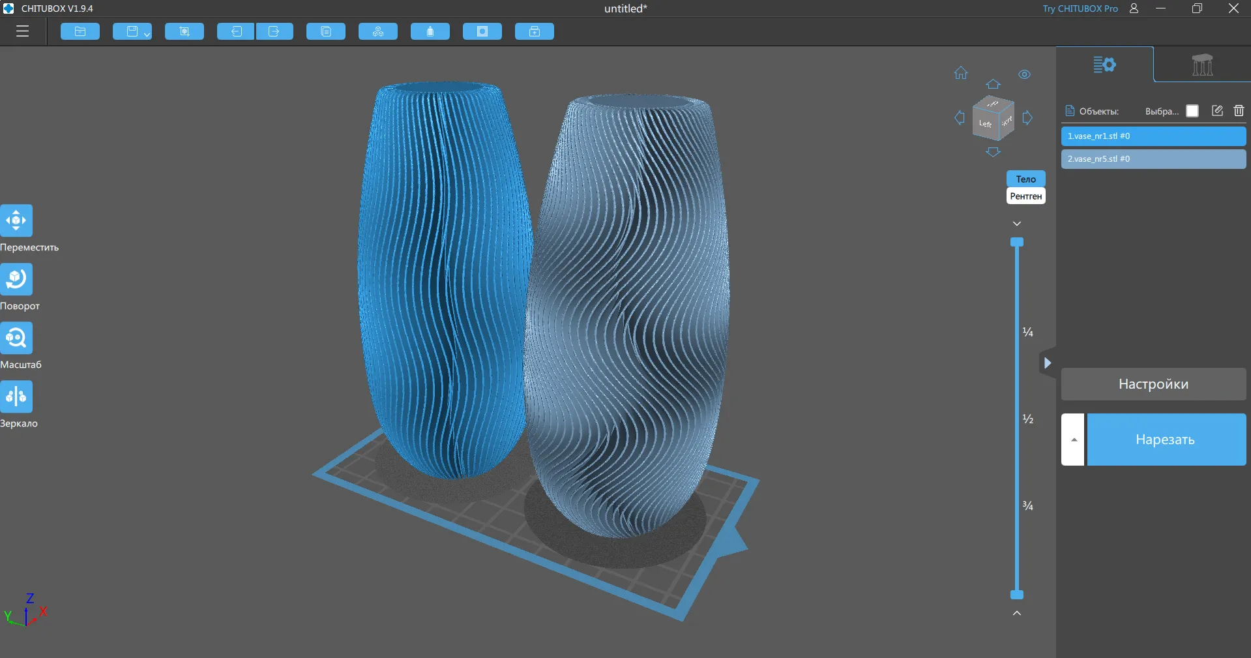Screen dimensions: 1251x658
Task: Activate the Масштаб (Scale) tool
Action: pyautogui.click(x=16, y=338)
